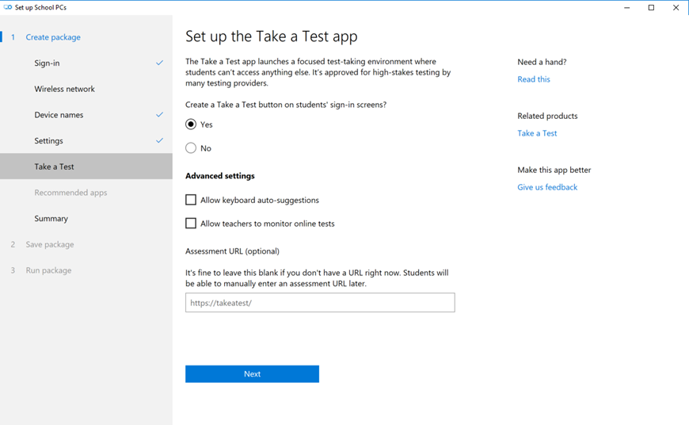Viewport: 689px width, 425px height.
Task: Switch to the Settings step
Action: [x=48, y=141]
